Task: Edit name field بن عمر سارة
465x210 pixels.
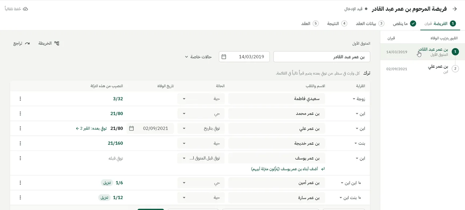Action: 276,198
